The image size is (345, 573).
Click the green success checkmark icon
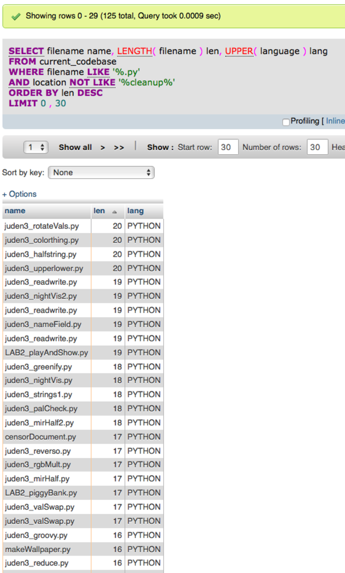coord(16,17)
